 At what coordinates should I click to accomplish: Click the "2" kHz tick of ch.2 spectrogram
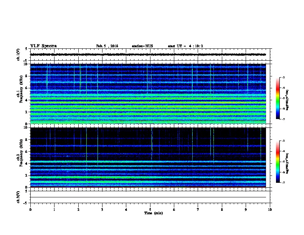27,175
